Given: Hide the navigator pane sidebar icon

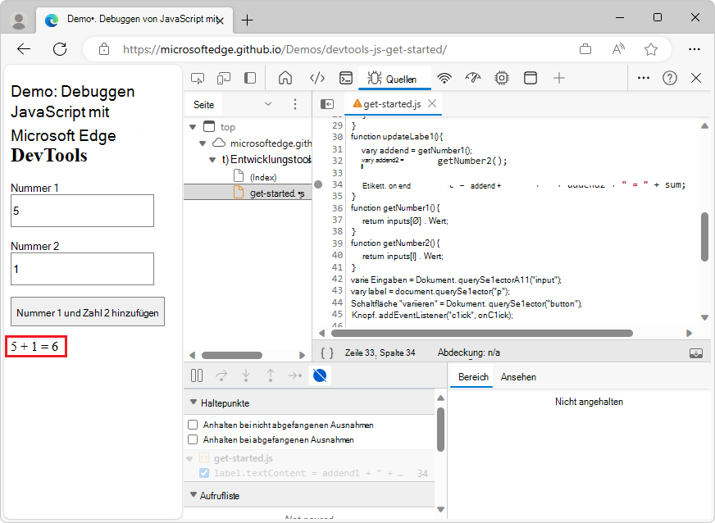Looking at the screenshot, I should 327,104.
